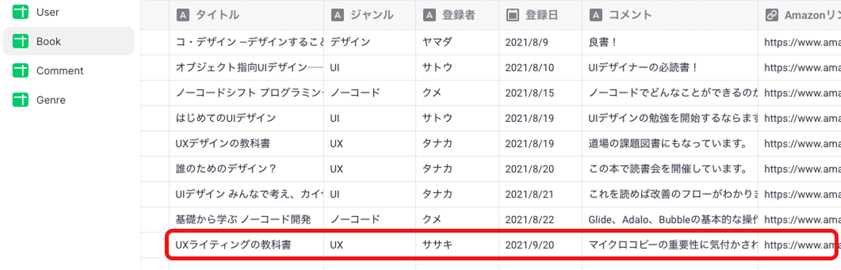
Task: Click the date cell 2021/9/20
Action: (x=529, y=245)
